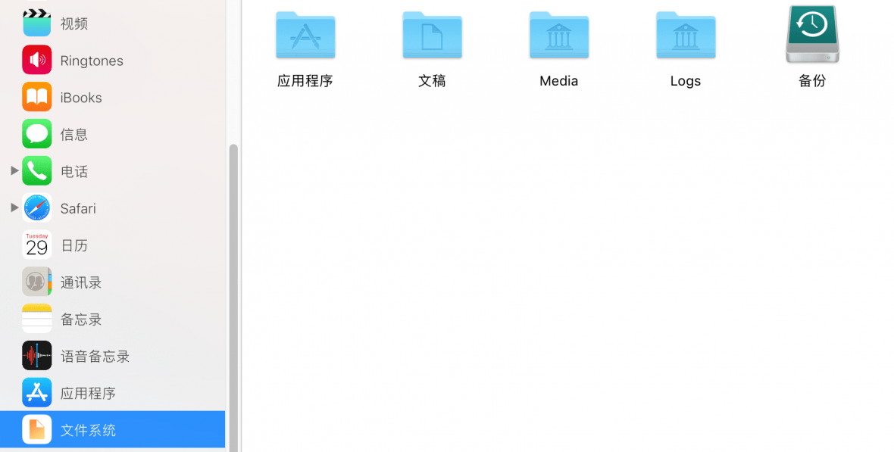
Task: Select the Ringtones icon
Action: pyautogui.click(x=37, y=60)
